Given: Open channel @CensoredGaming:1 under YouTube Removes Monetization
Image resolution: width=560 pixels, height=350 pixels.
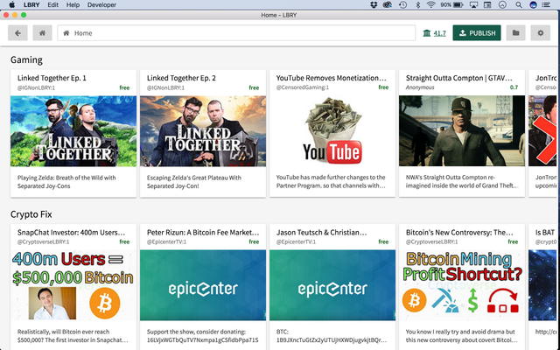Looking at the screenshot, I should tap(303, 87).
